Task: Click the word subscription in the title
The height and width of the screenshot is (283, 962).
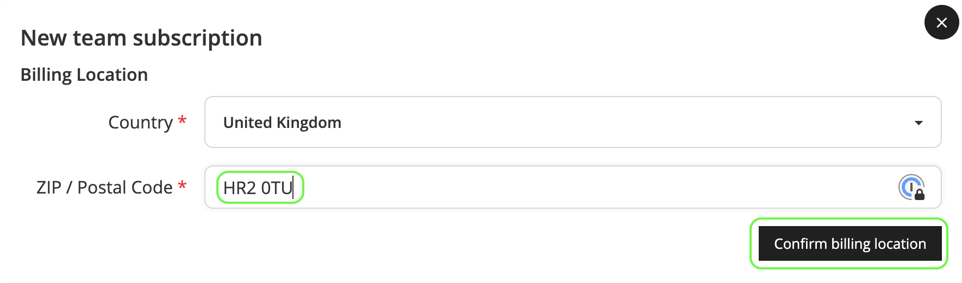Action: [197, 38]
